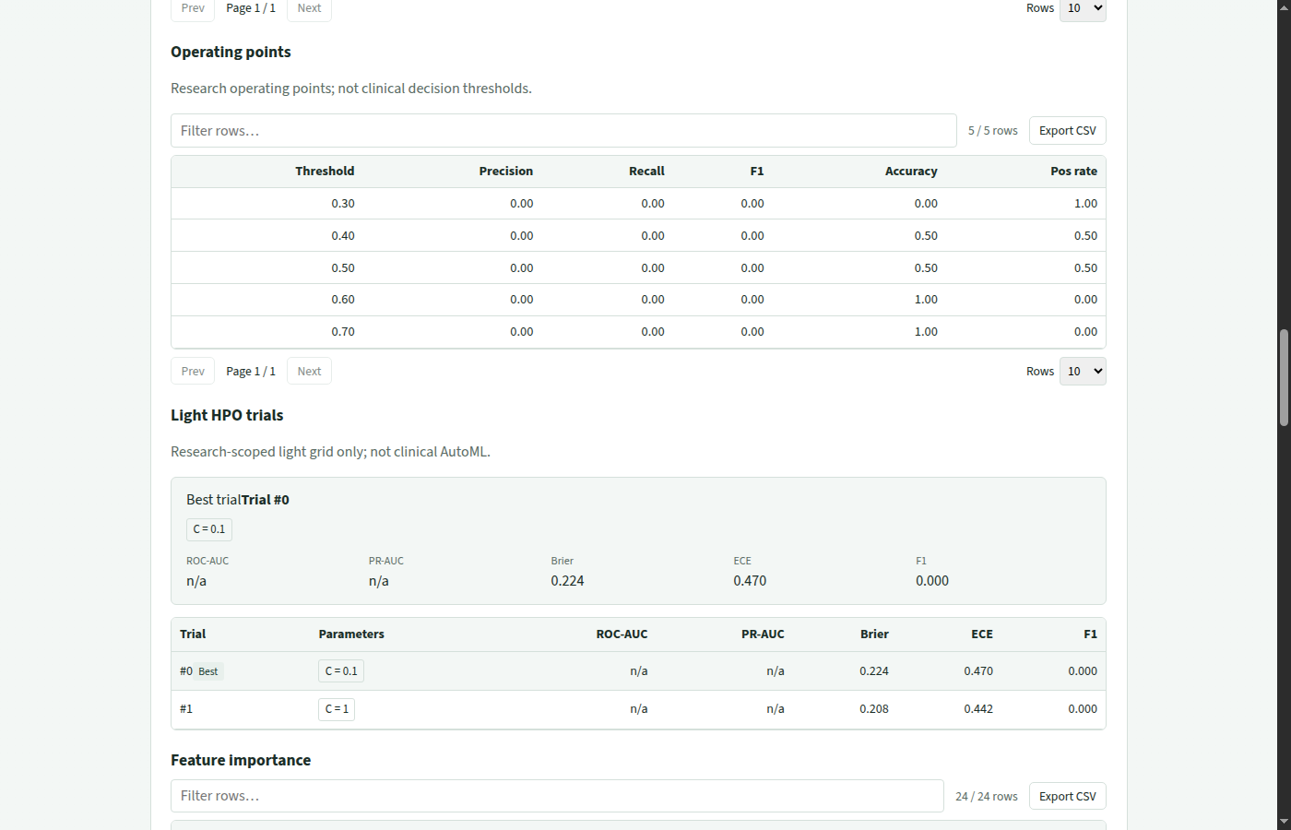Click Trial column header in HPO table
Image resolution: width=1291 pixels, height=830 pixels.
click(x=193, y=634)
